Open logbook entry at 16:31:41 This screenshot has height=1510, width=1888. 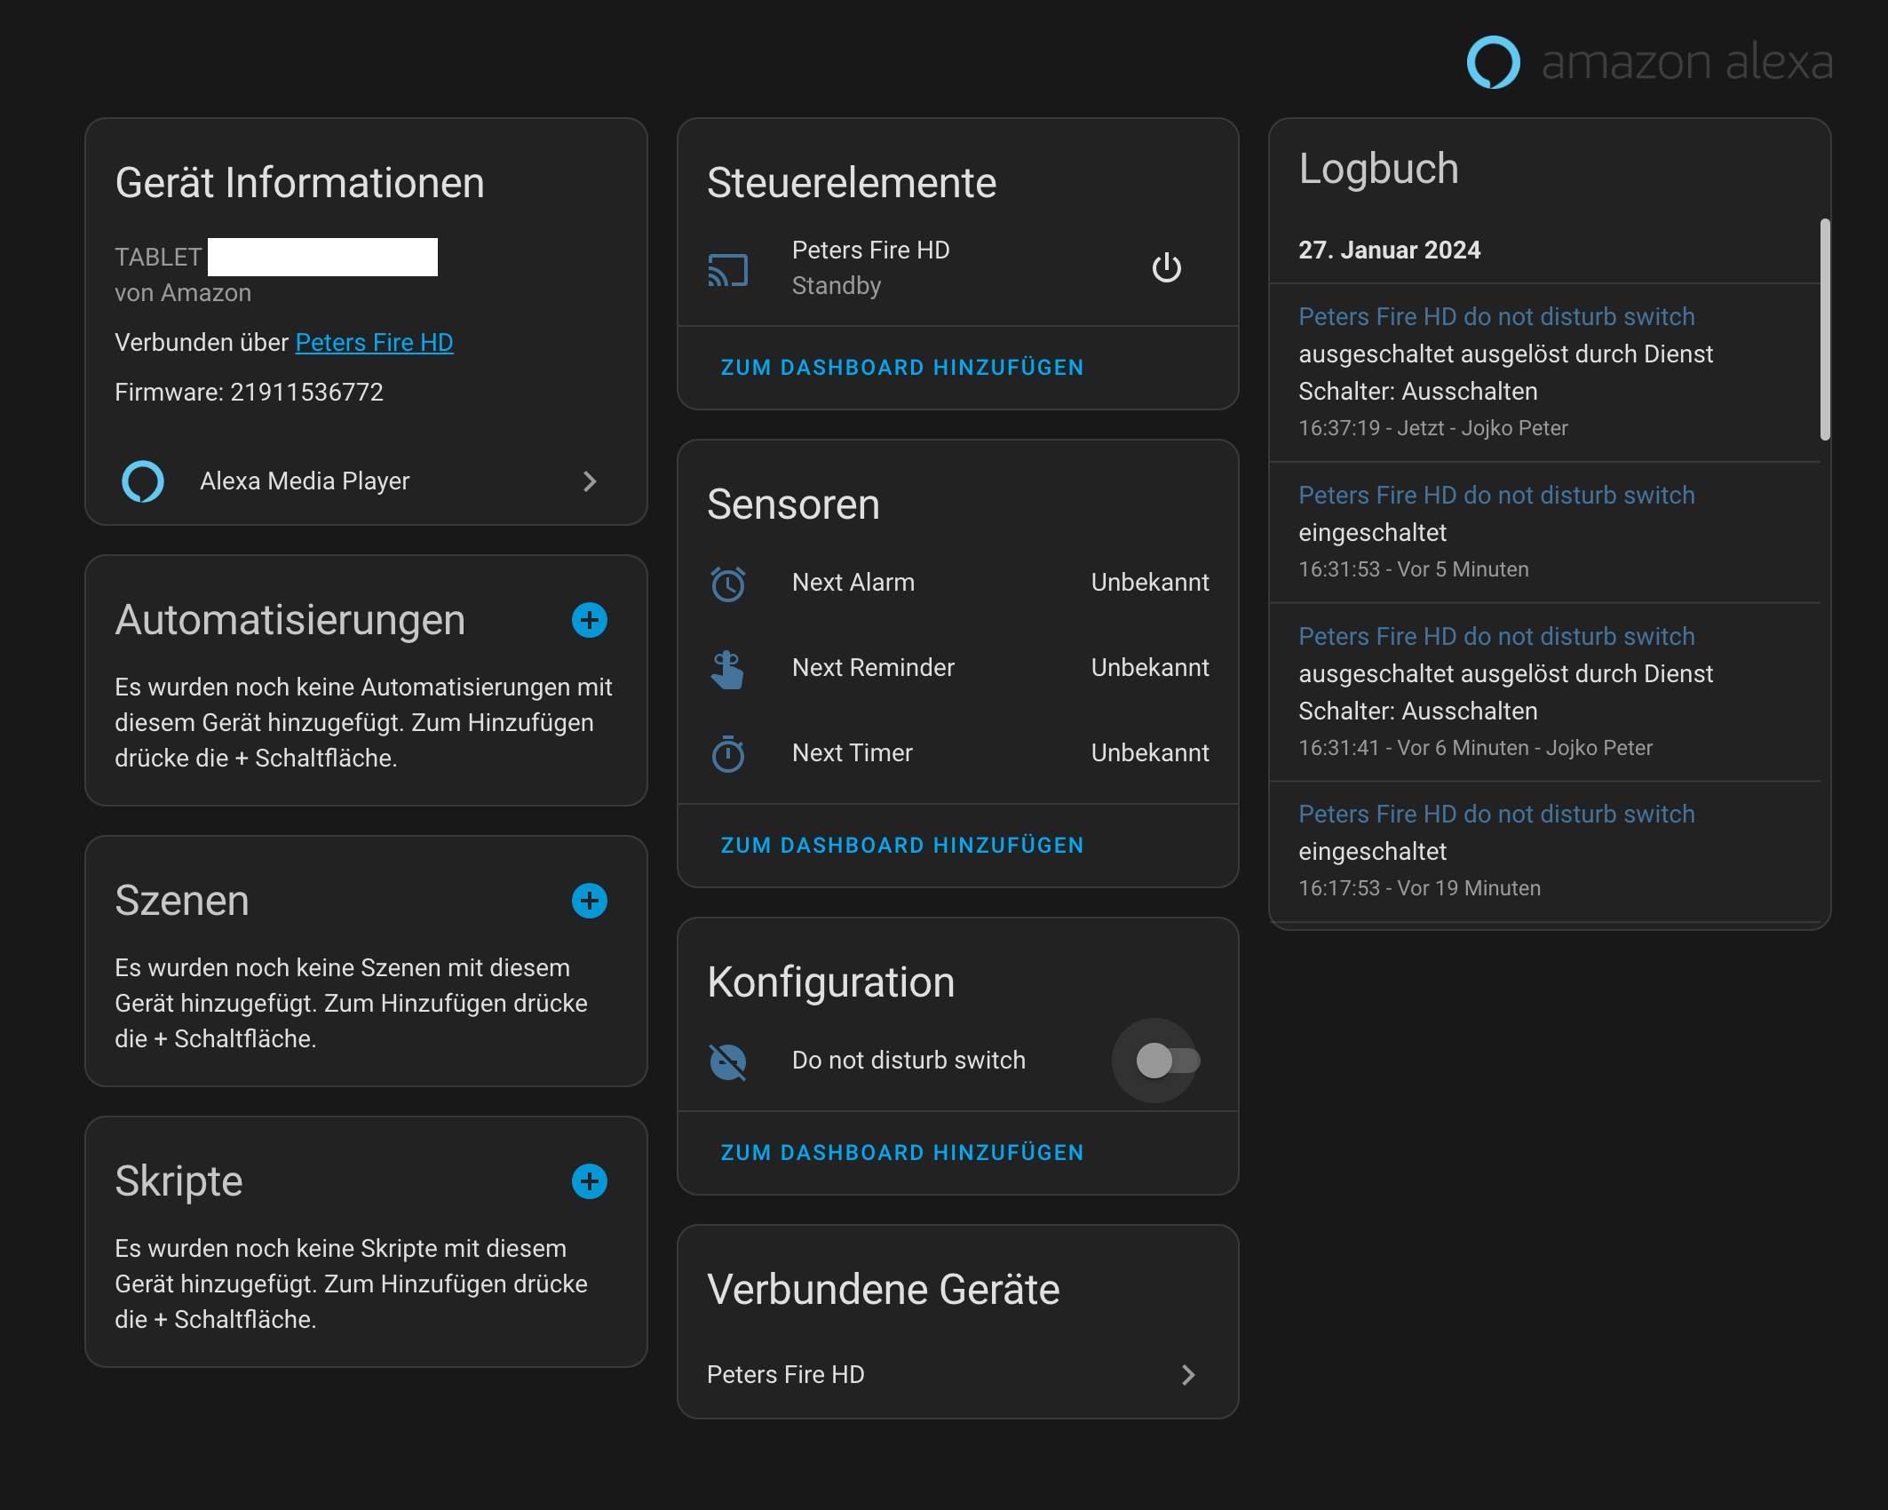click(1545, 693)
